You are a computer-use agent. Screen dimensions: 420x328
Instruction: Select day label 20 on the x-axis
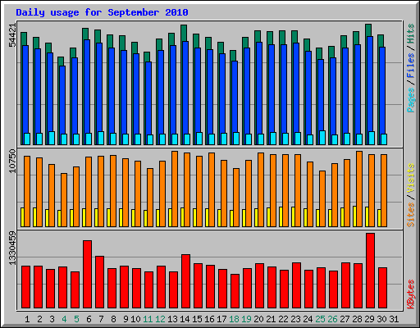258,319
